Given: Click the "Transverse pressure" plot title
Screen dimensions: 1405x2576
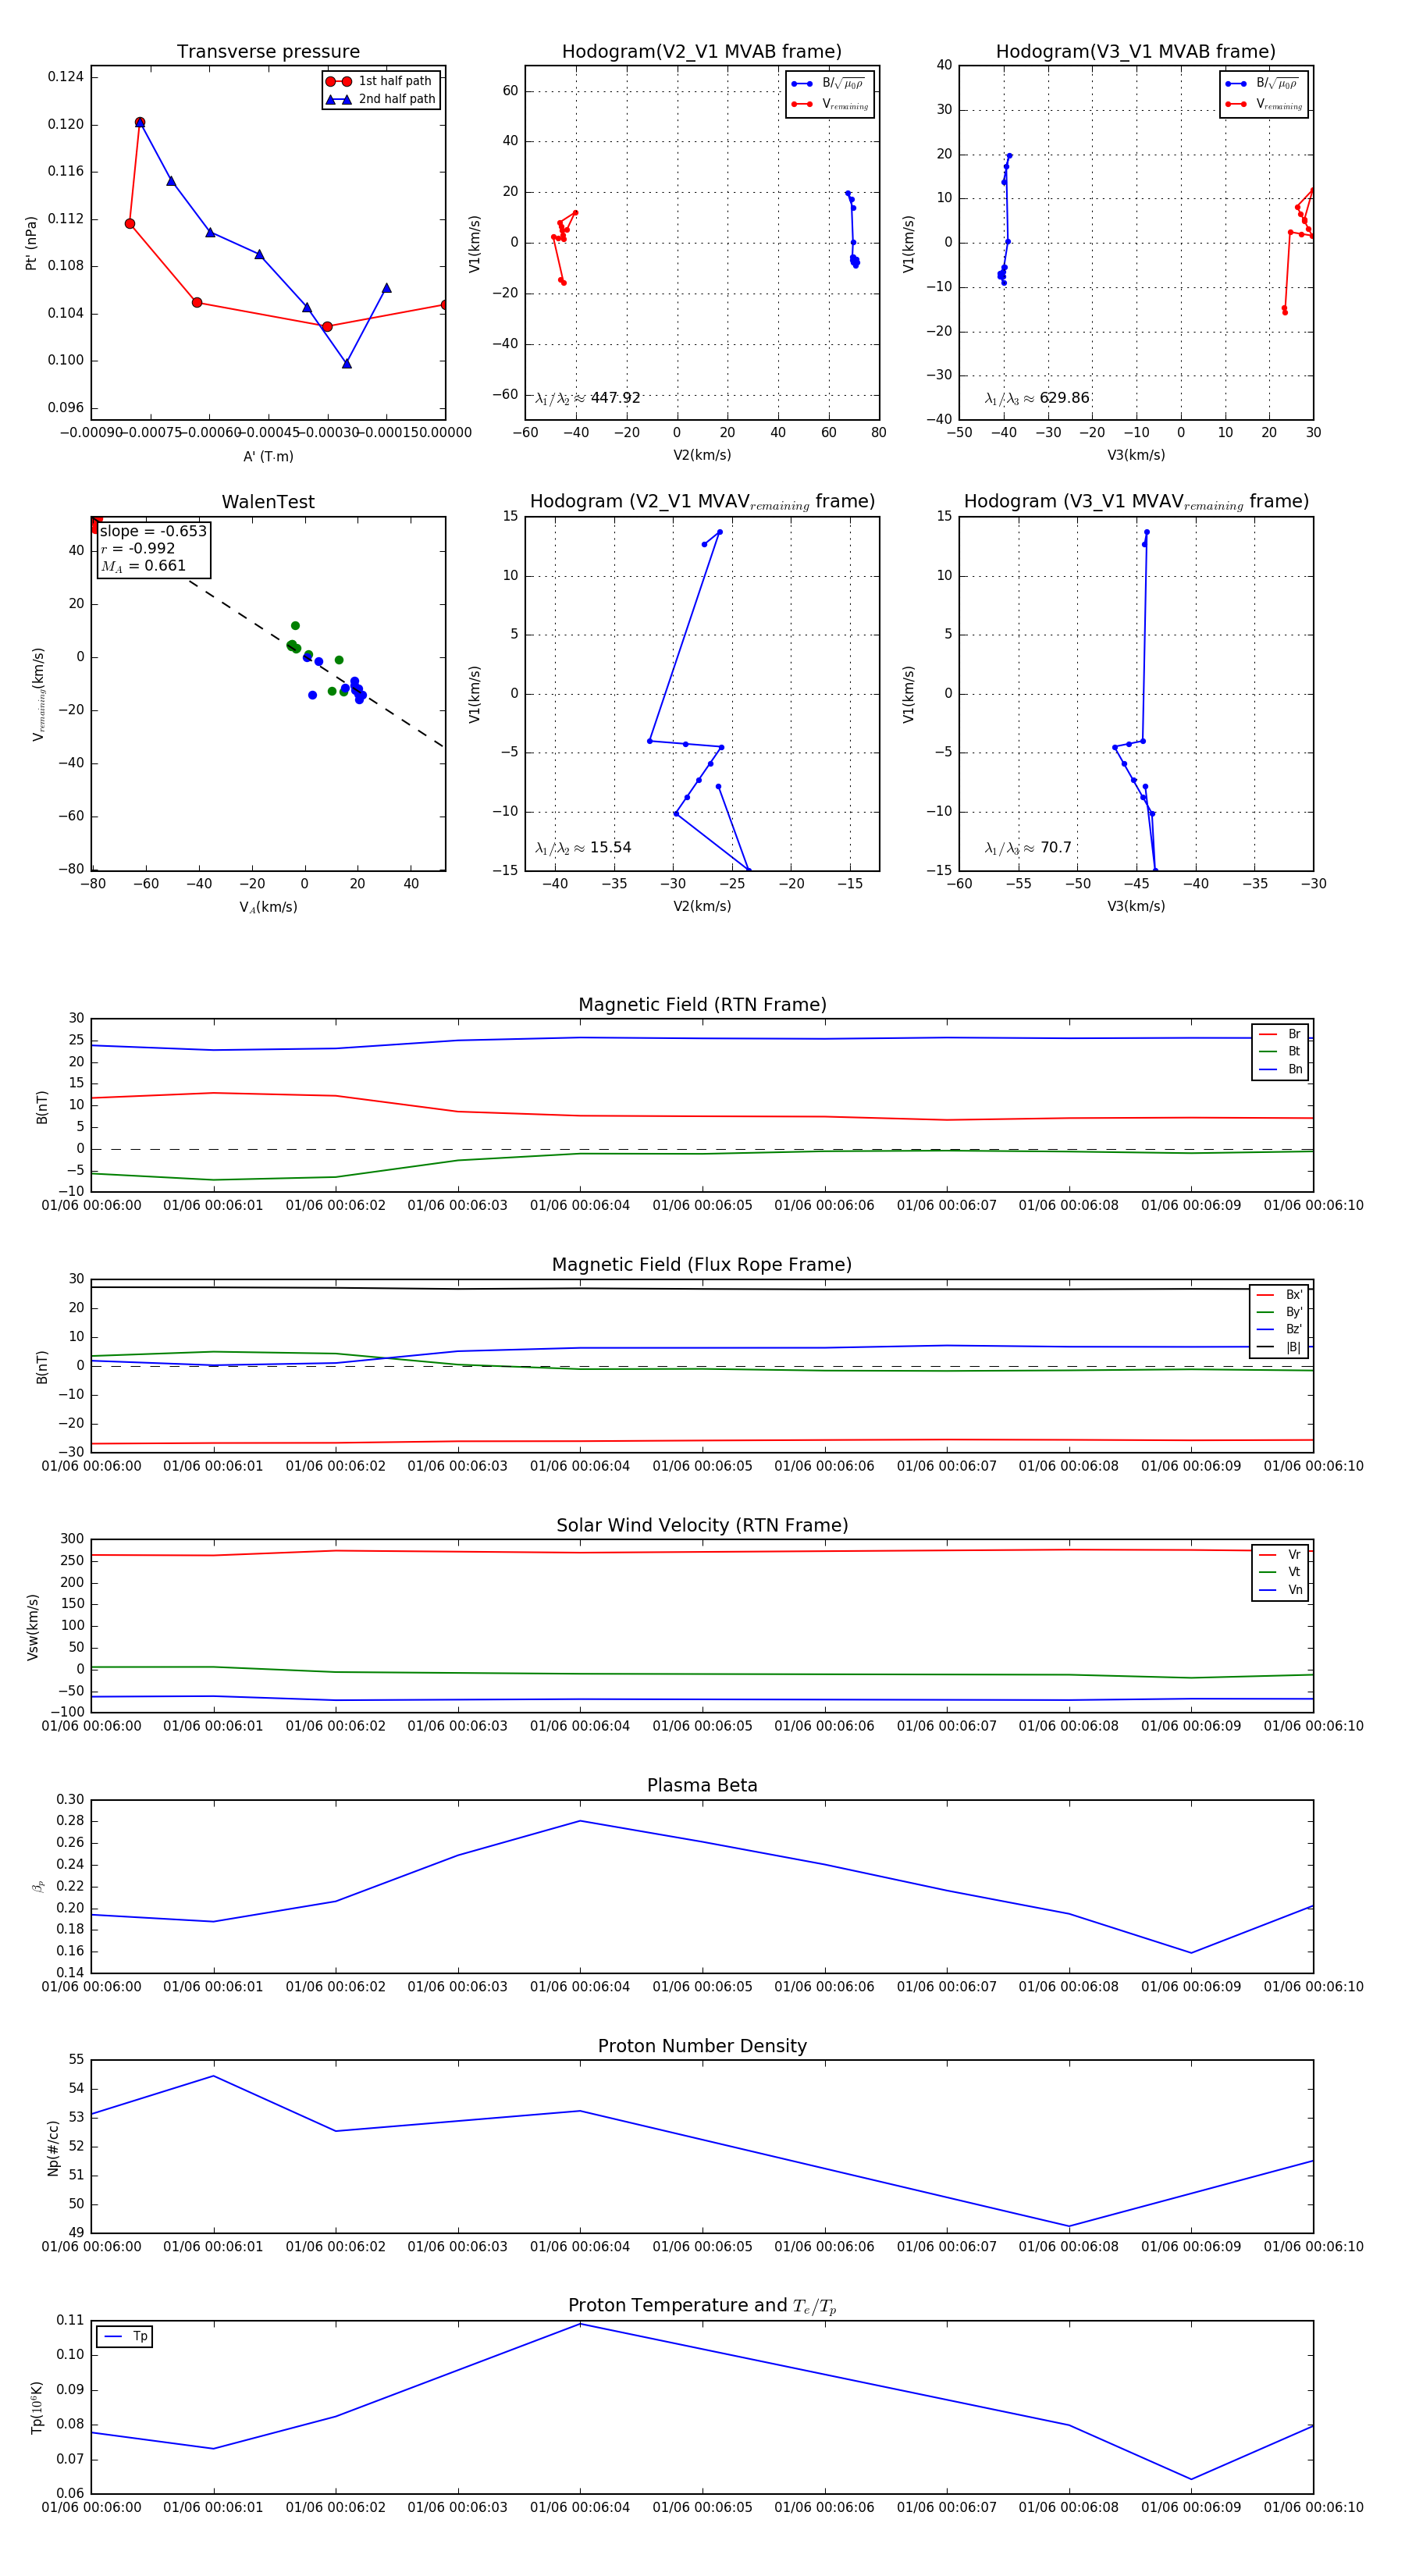Looking at the screenshot, I should [x=268, y=52].
